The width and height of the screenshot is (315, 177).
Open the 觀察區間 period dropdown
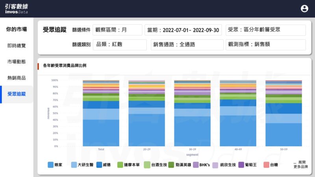pos(117,30)
